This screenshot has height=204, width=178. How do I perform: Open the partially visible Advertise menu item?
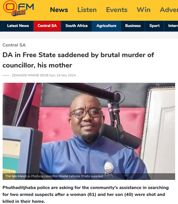[x=169, y=10]
